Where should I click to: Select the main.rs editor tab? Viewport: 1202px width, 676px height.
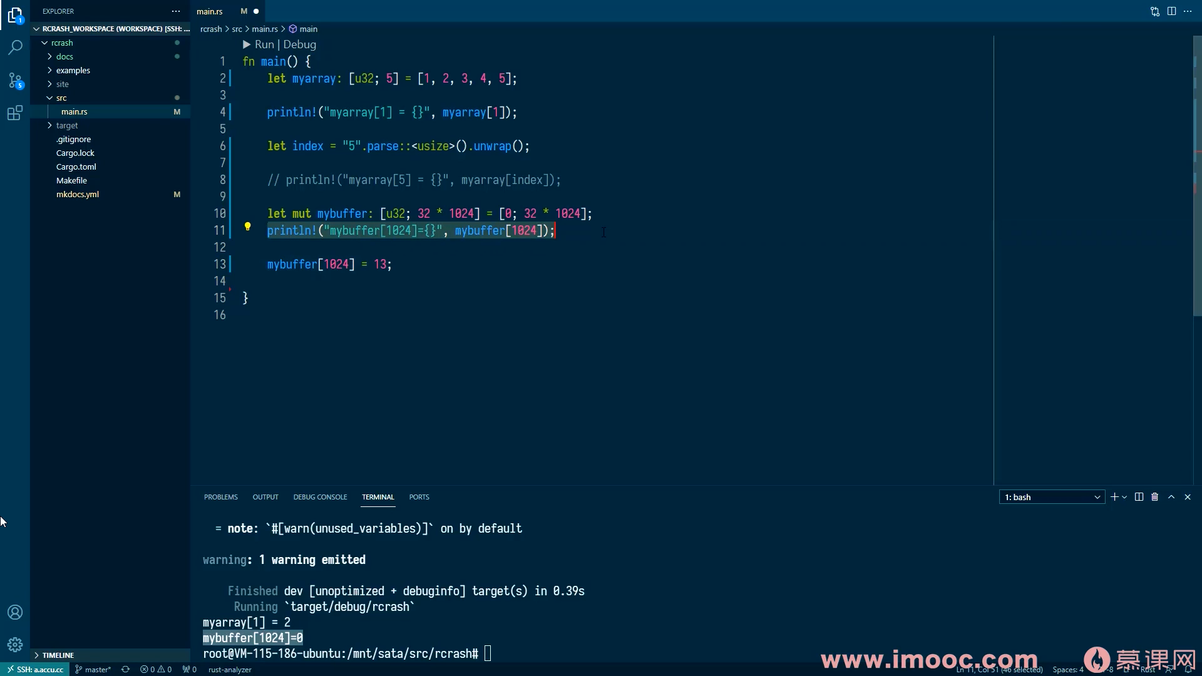228,11
